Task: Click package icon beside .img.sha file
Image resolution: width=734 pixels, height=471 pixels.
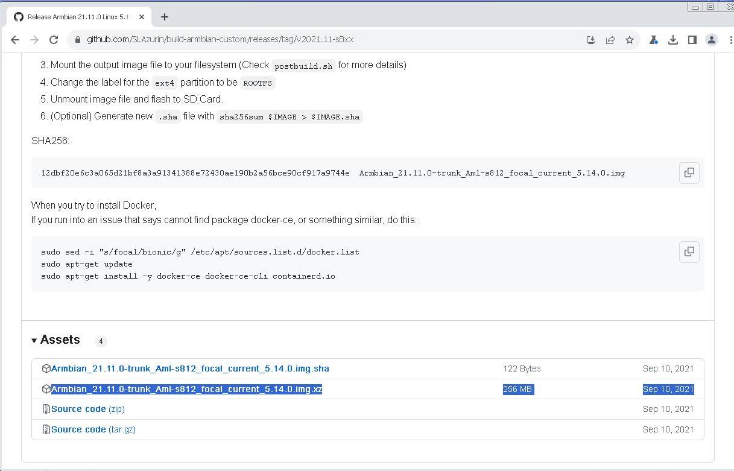Action: click(x=46, y=368)
